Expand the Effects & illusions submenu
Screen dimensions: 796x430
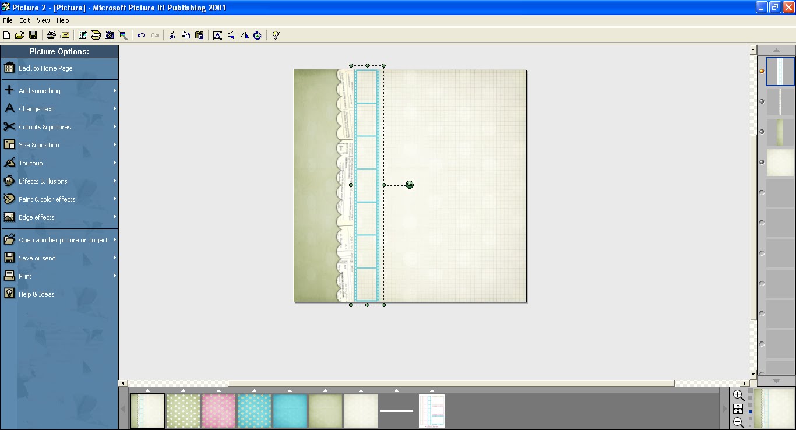[59, 181]
